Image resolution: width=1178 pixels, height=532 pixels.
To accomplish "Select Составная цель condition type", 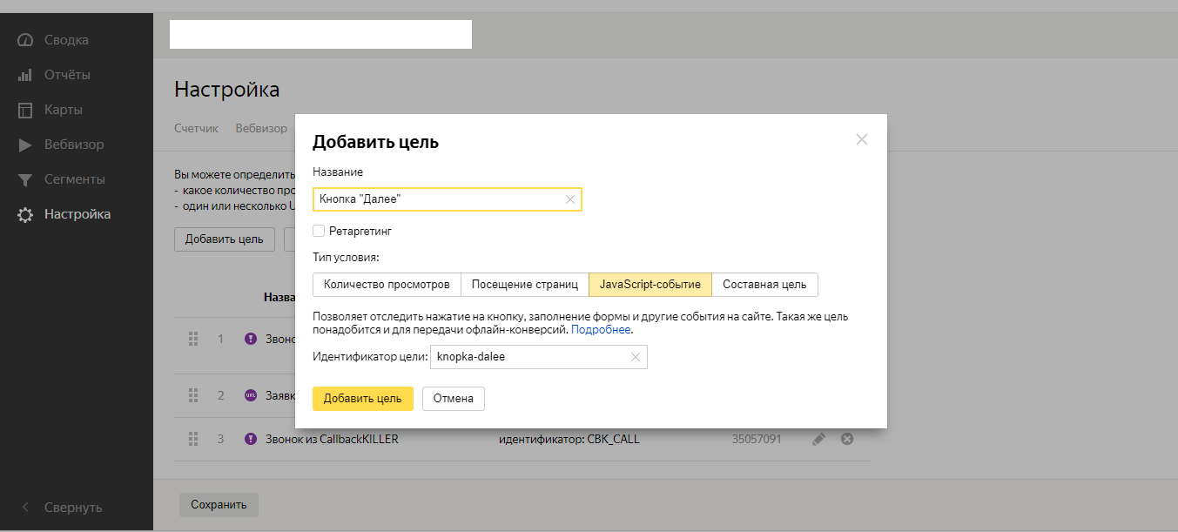I will point(764,285).
